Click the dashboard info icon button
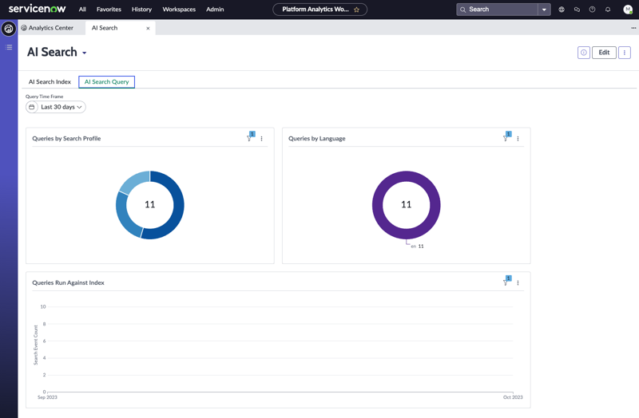 click(x=584, y=53)
